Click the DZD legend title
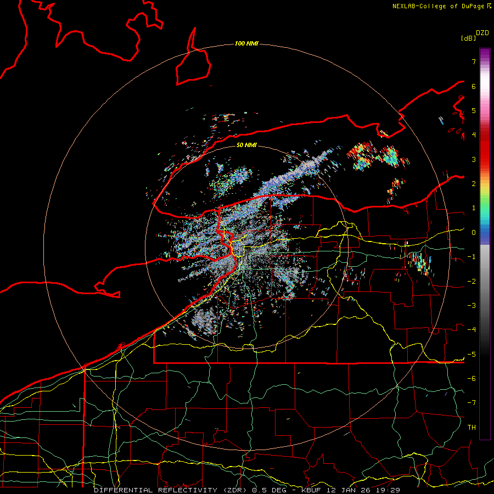The height and width of the screenshot is (494, 494). (482, 33)
